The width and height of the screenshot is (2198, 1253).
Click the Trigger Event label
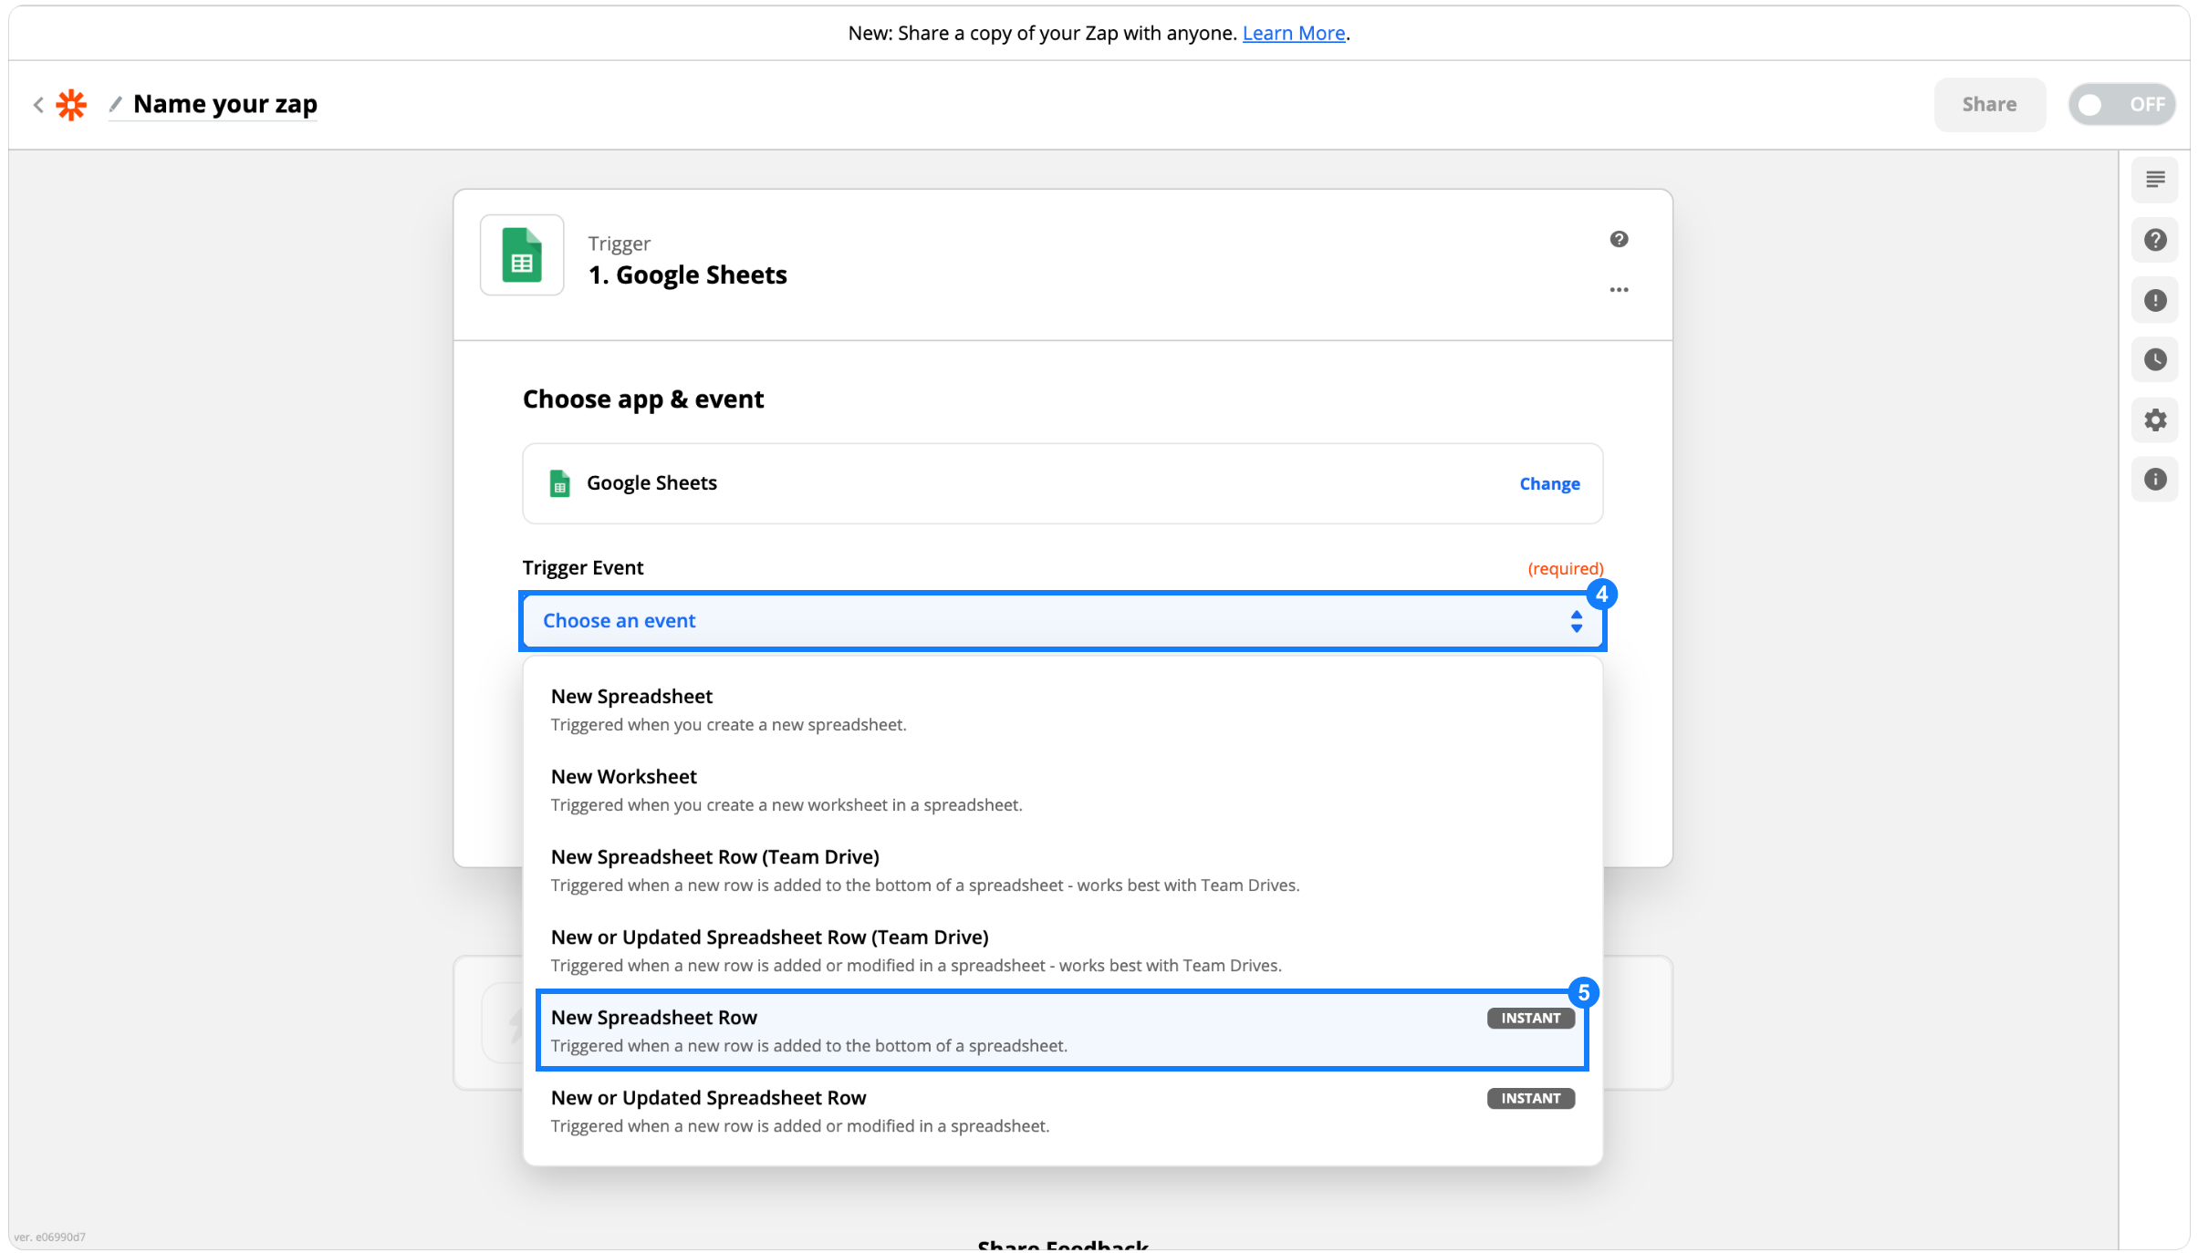583,567
